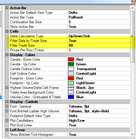Collapse the Display - Colors category
Viewport: 136px width, 139px height.
pos(7,55)
